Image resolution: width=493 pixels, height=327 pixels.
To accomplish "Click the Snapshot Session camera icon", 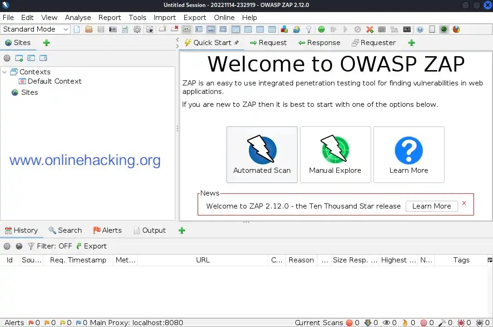I will [113, 29].
